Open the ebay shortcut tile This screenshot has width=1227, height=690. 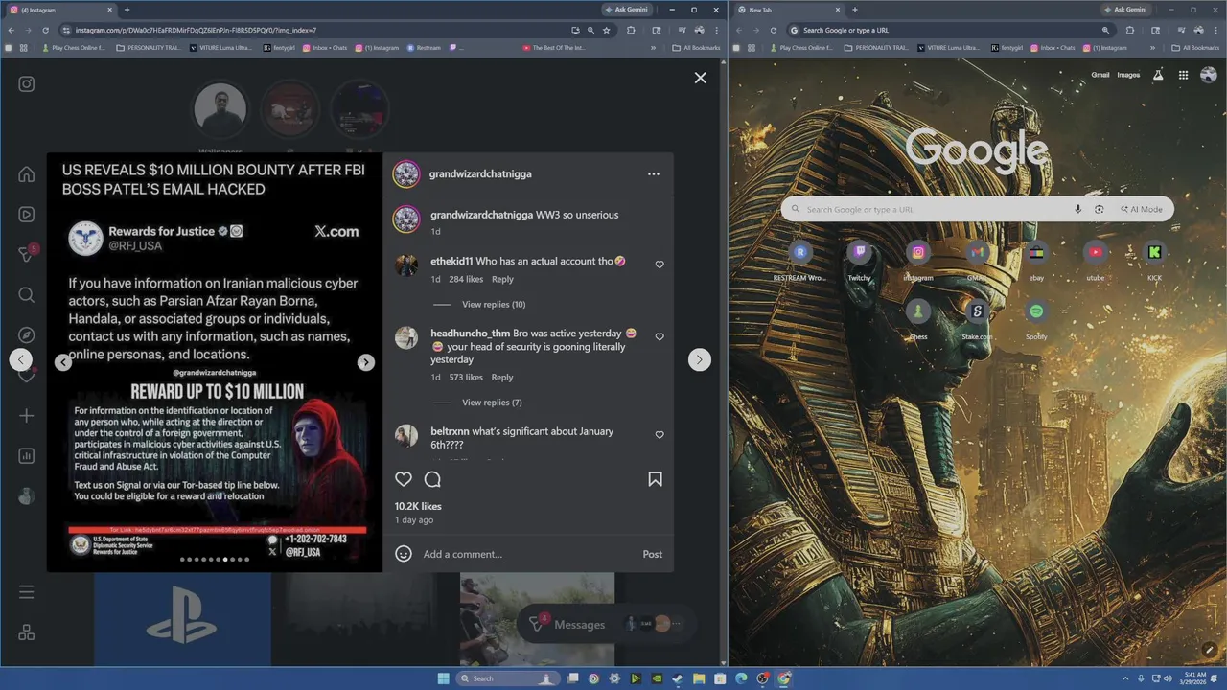pos(1036,261)
